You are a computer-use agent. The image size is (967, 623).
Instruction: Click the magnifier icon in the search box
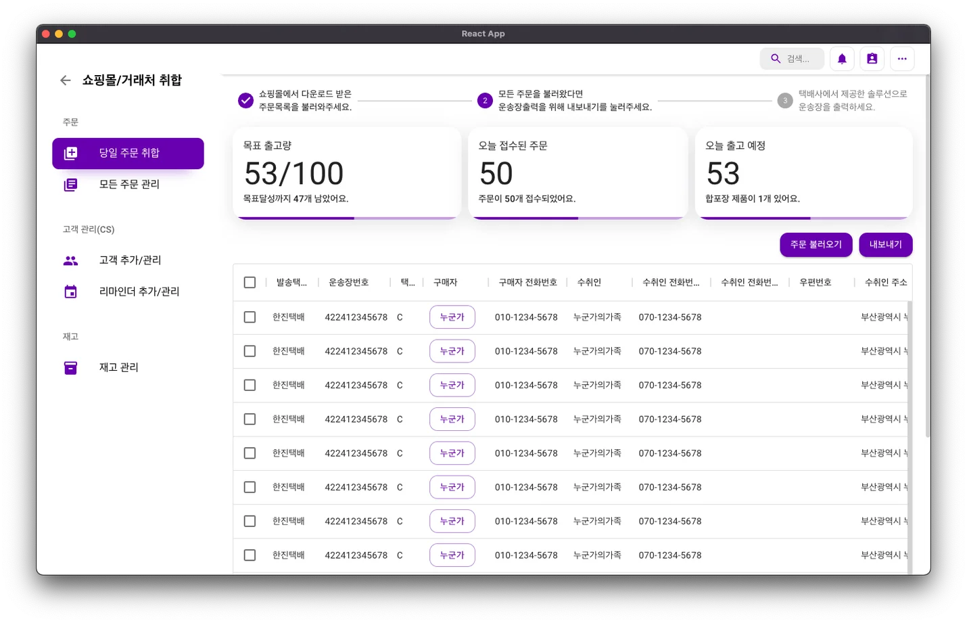[x=776, y=59]
